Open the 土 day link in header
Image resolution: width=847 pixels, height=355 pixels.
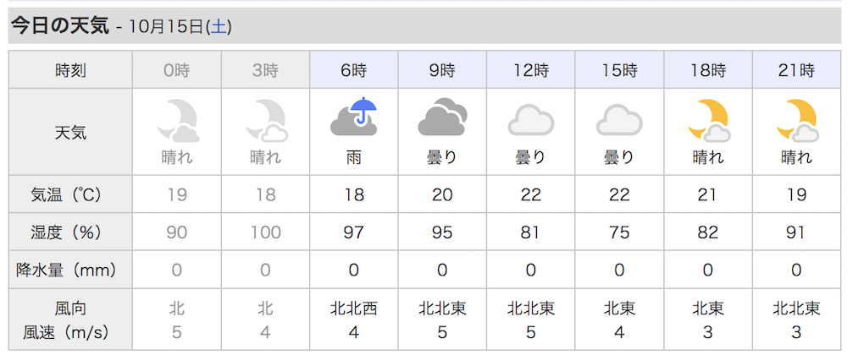219,26
